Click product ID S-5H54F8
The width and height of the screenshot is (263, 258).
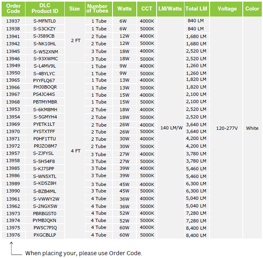point(44,161)
